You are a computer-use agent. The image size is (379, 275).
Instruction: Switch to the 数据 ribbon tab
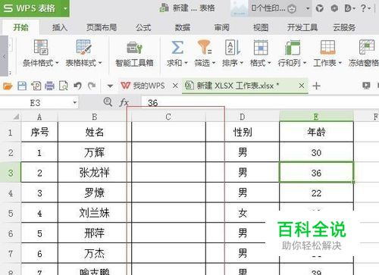point(183,27)
